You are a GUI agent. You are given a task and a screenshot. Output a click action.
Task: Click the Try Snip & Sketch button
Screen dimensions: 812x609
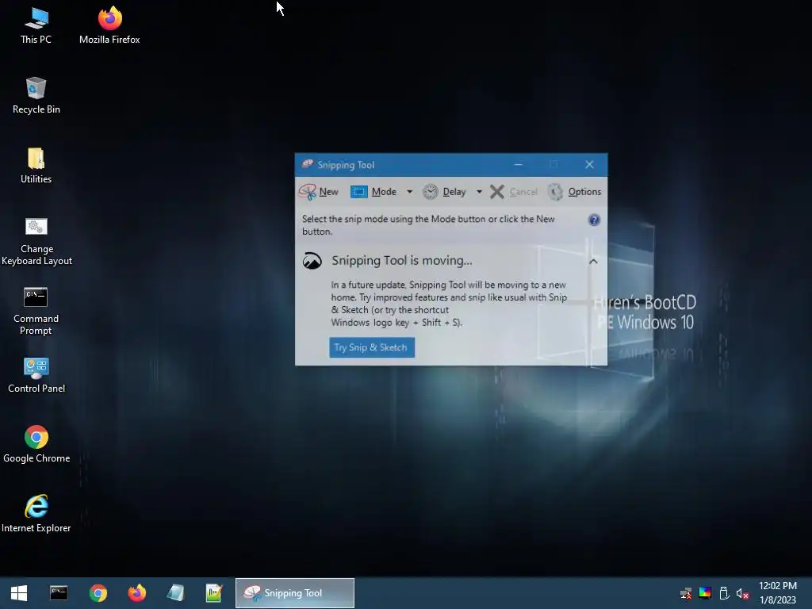tap(372, 347)
